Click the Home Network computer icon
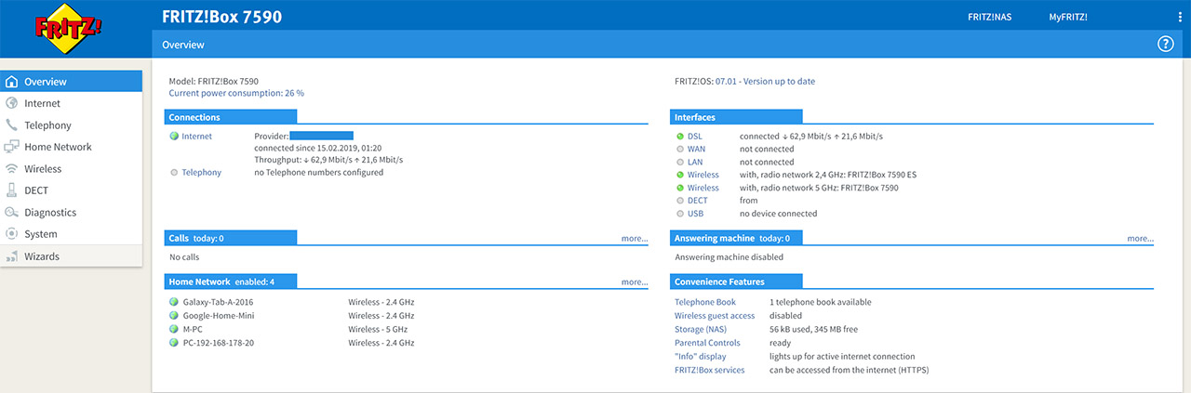 12,147
